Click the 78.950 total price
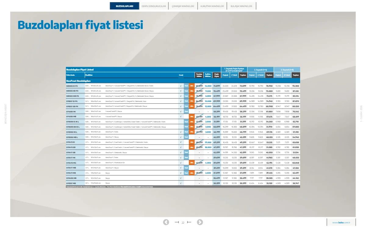This screenshot has width=366, height=227. (269, 86)
